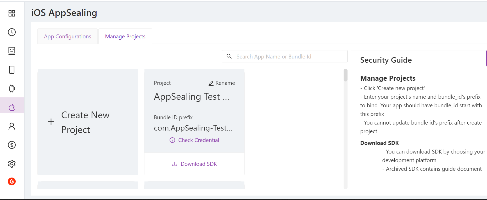487x200 pixels.
Task: Click the Create New Project card
Action: pyautogui.click(x=88, y=122)
